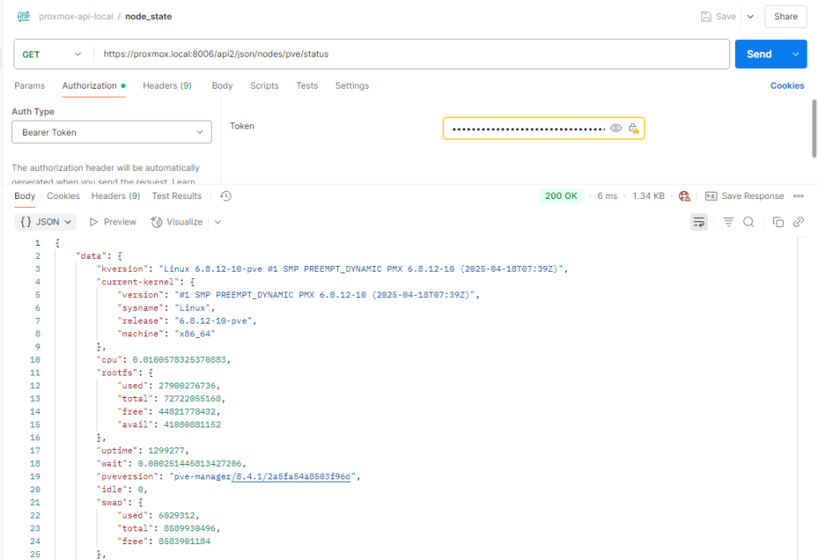Screen dimensions: 818x560
Task: Click the link icon in response toolbar
Action: [x=798, y=222]
